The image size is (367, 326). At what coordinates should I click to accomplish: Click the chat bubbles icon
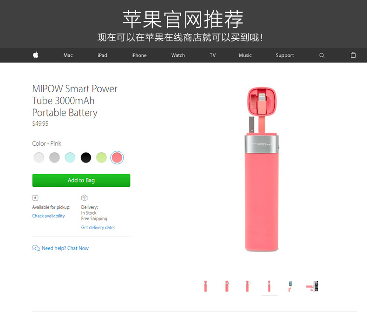click(36, 248)
